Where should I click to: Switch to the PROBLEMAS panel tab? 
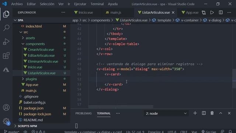click(83, 113)
